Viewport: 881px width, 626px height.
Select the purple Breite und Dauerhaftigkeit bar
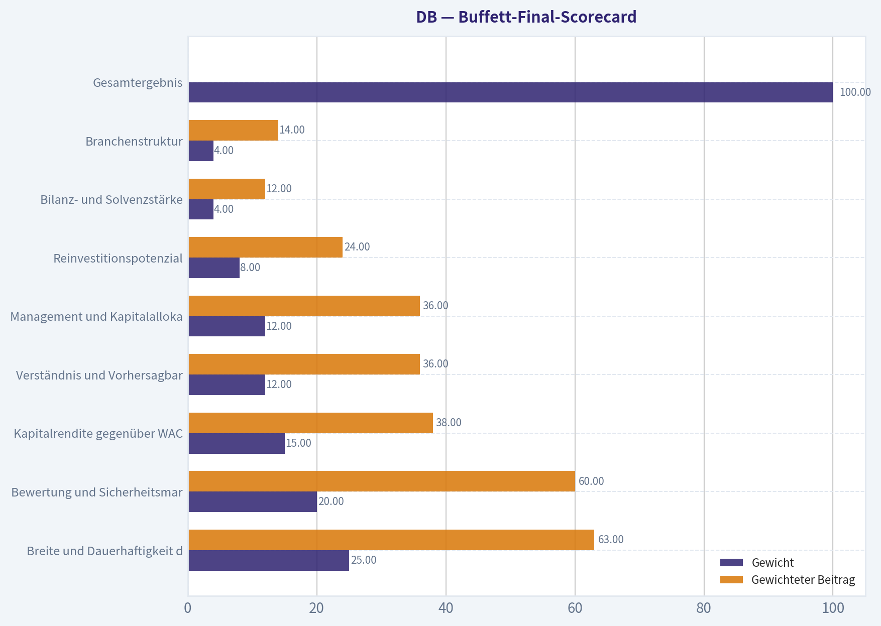[269, 560]
